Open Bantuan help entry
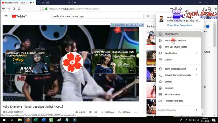The image size is (218, 123). pyautogui.click(x=178, y=88)
